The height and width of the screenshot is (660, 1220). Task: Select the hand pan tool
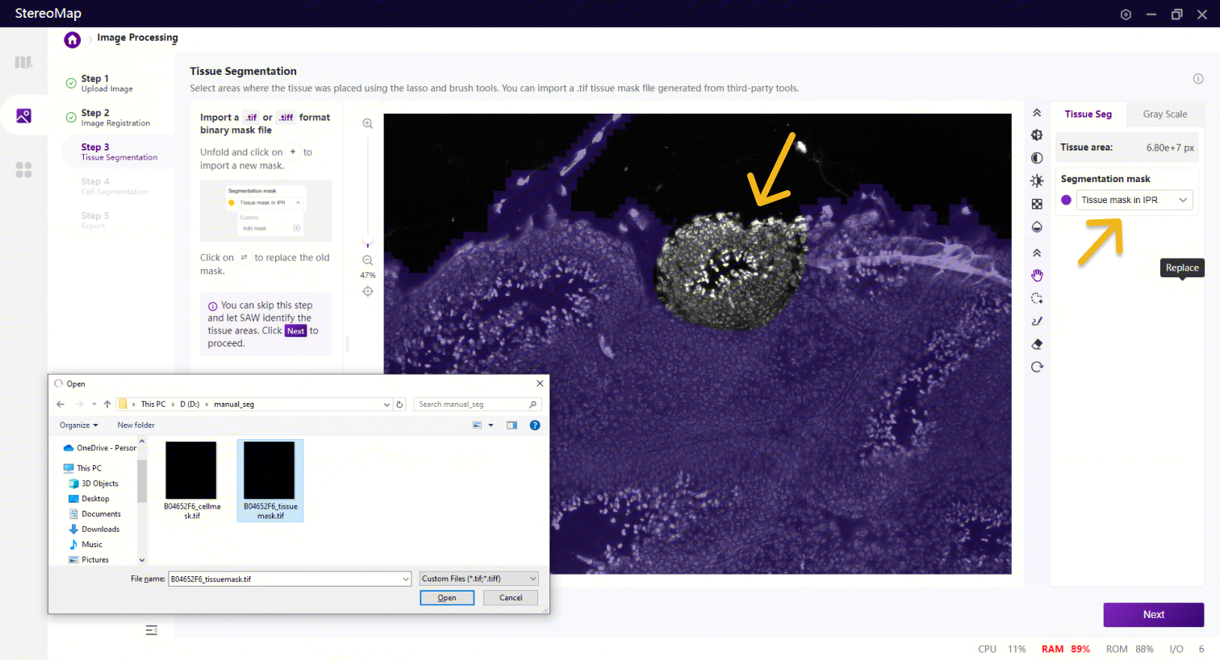1037,276
